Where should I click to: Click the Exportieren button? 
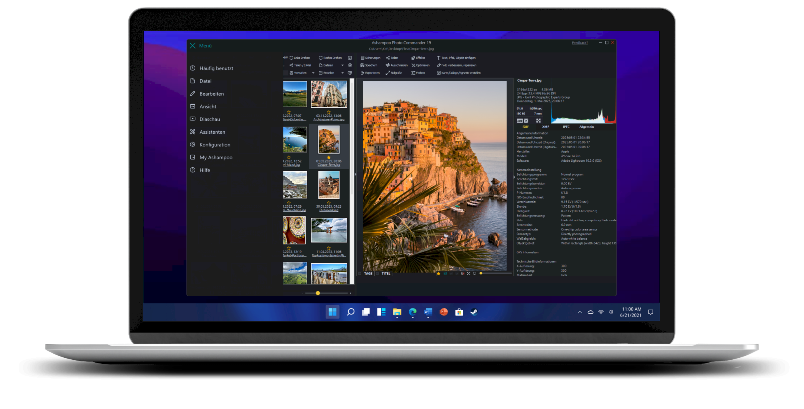(370, 73)
